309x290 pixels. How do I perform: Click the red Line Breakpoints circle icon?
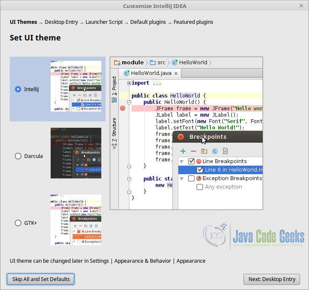pos(199,161)
